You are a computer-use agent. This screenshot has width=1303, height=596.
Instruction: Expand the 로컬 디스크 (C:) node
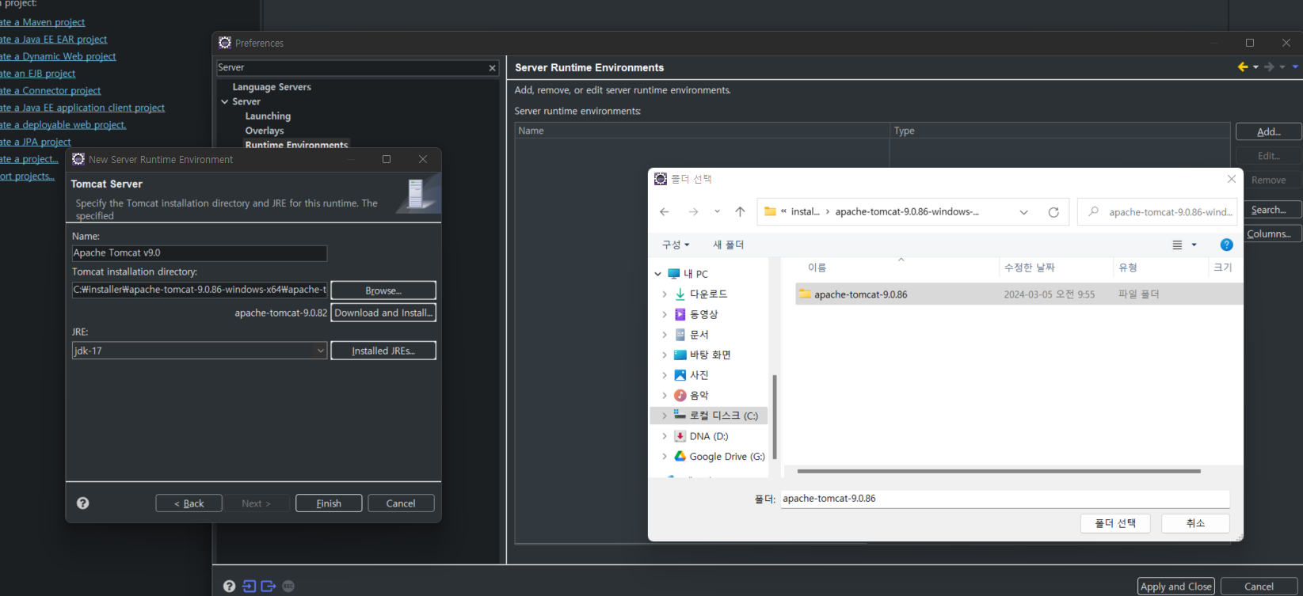tap(664, 416)
